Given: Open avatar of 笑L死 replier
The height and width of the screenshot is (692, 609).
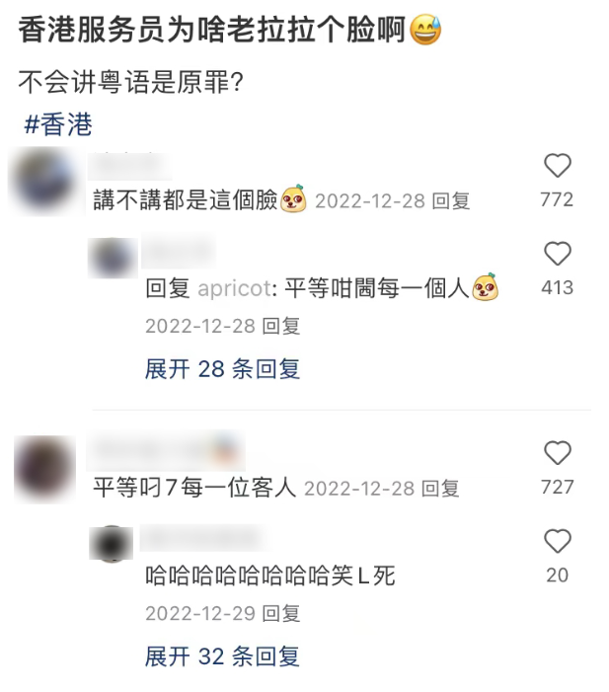Looking at the screenshot, I should [112, 544].
